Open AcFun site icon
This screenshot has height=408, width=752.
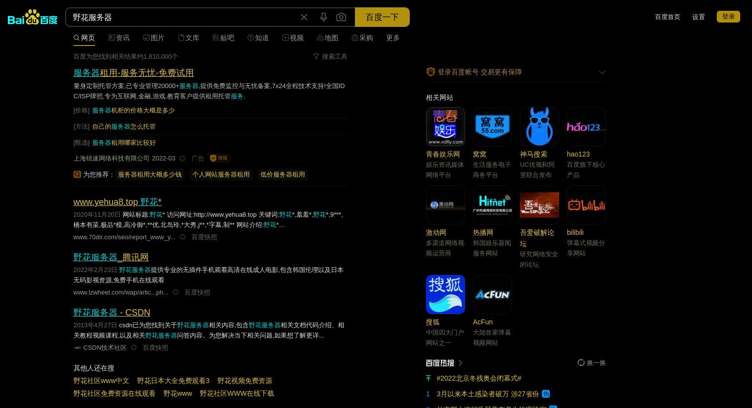pyautogui.click(x=493, y=295)
